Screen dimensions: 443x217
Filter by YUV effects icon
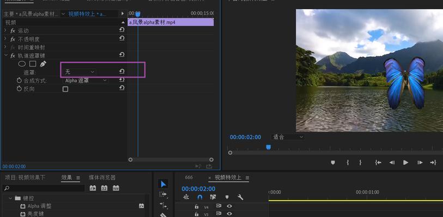tap(116, 188)
